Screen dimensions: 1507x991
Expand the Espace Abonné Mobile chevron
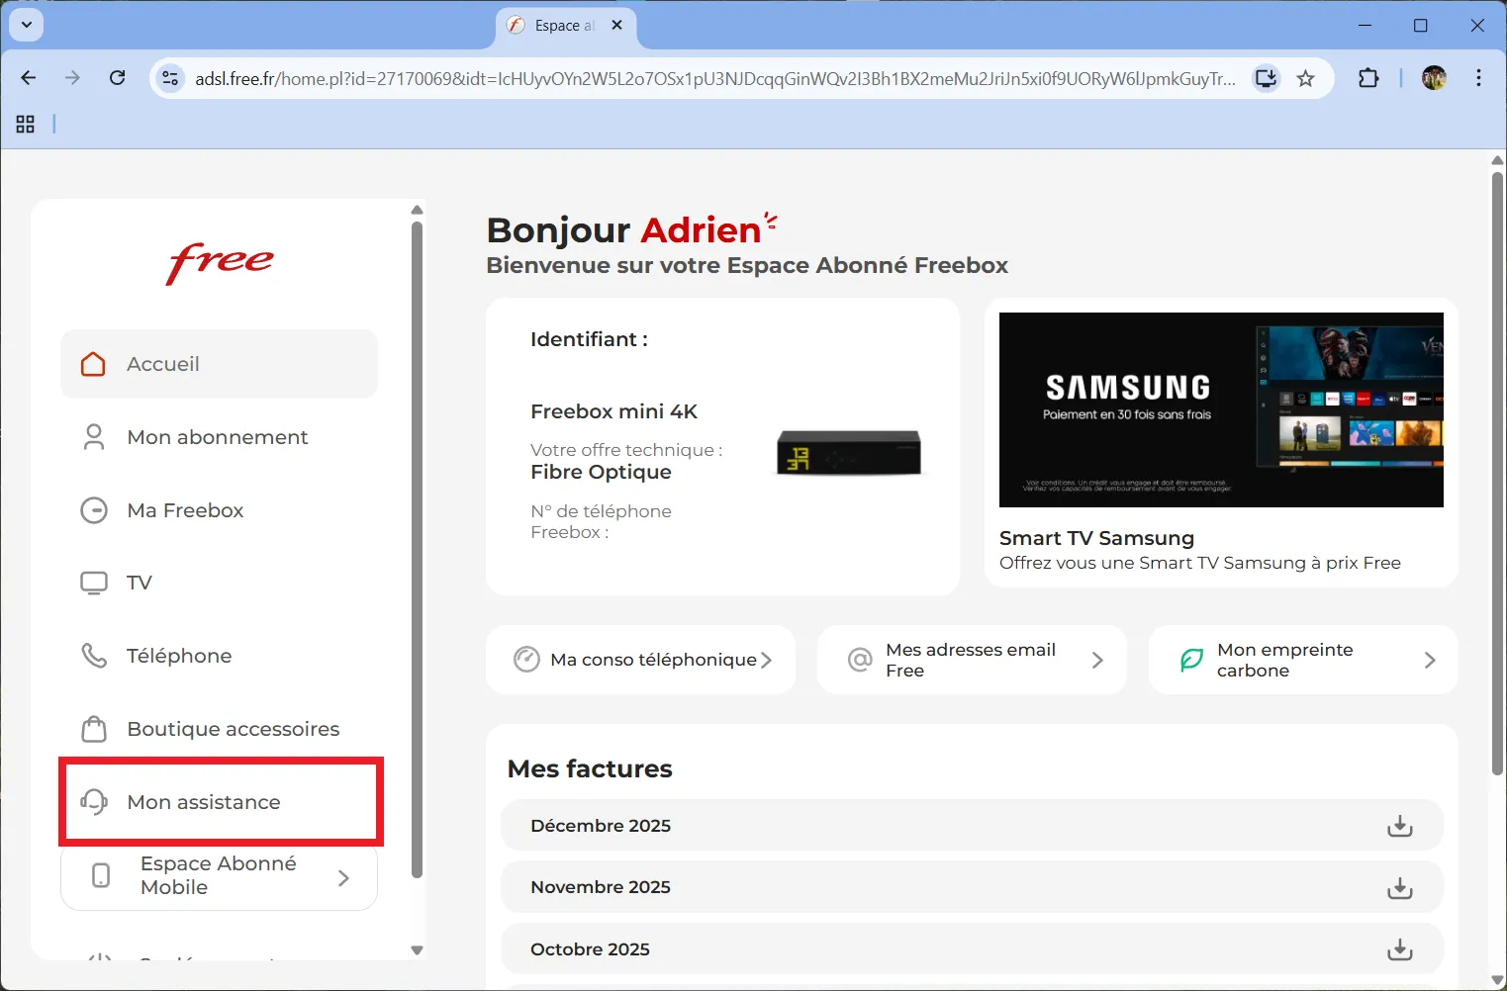(x=344, y=876)
